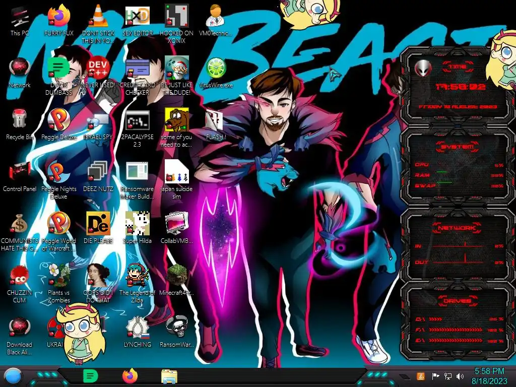Click the Start orb on taskbar

[14, 376]
